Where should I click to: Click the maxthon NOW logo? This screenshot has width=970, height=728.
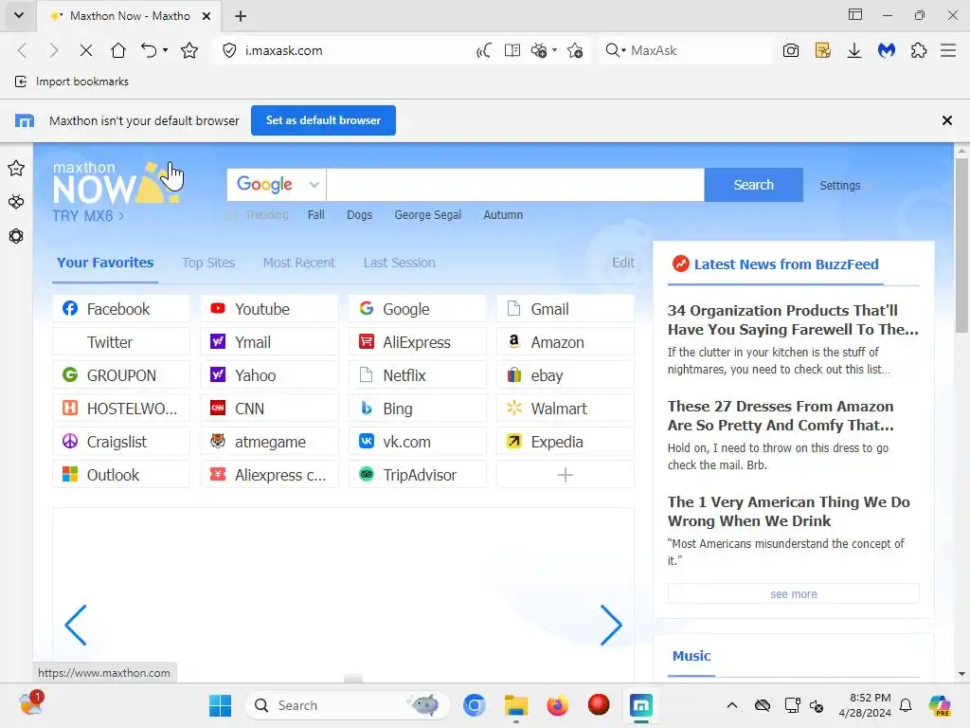pos(115,183)
